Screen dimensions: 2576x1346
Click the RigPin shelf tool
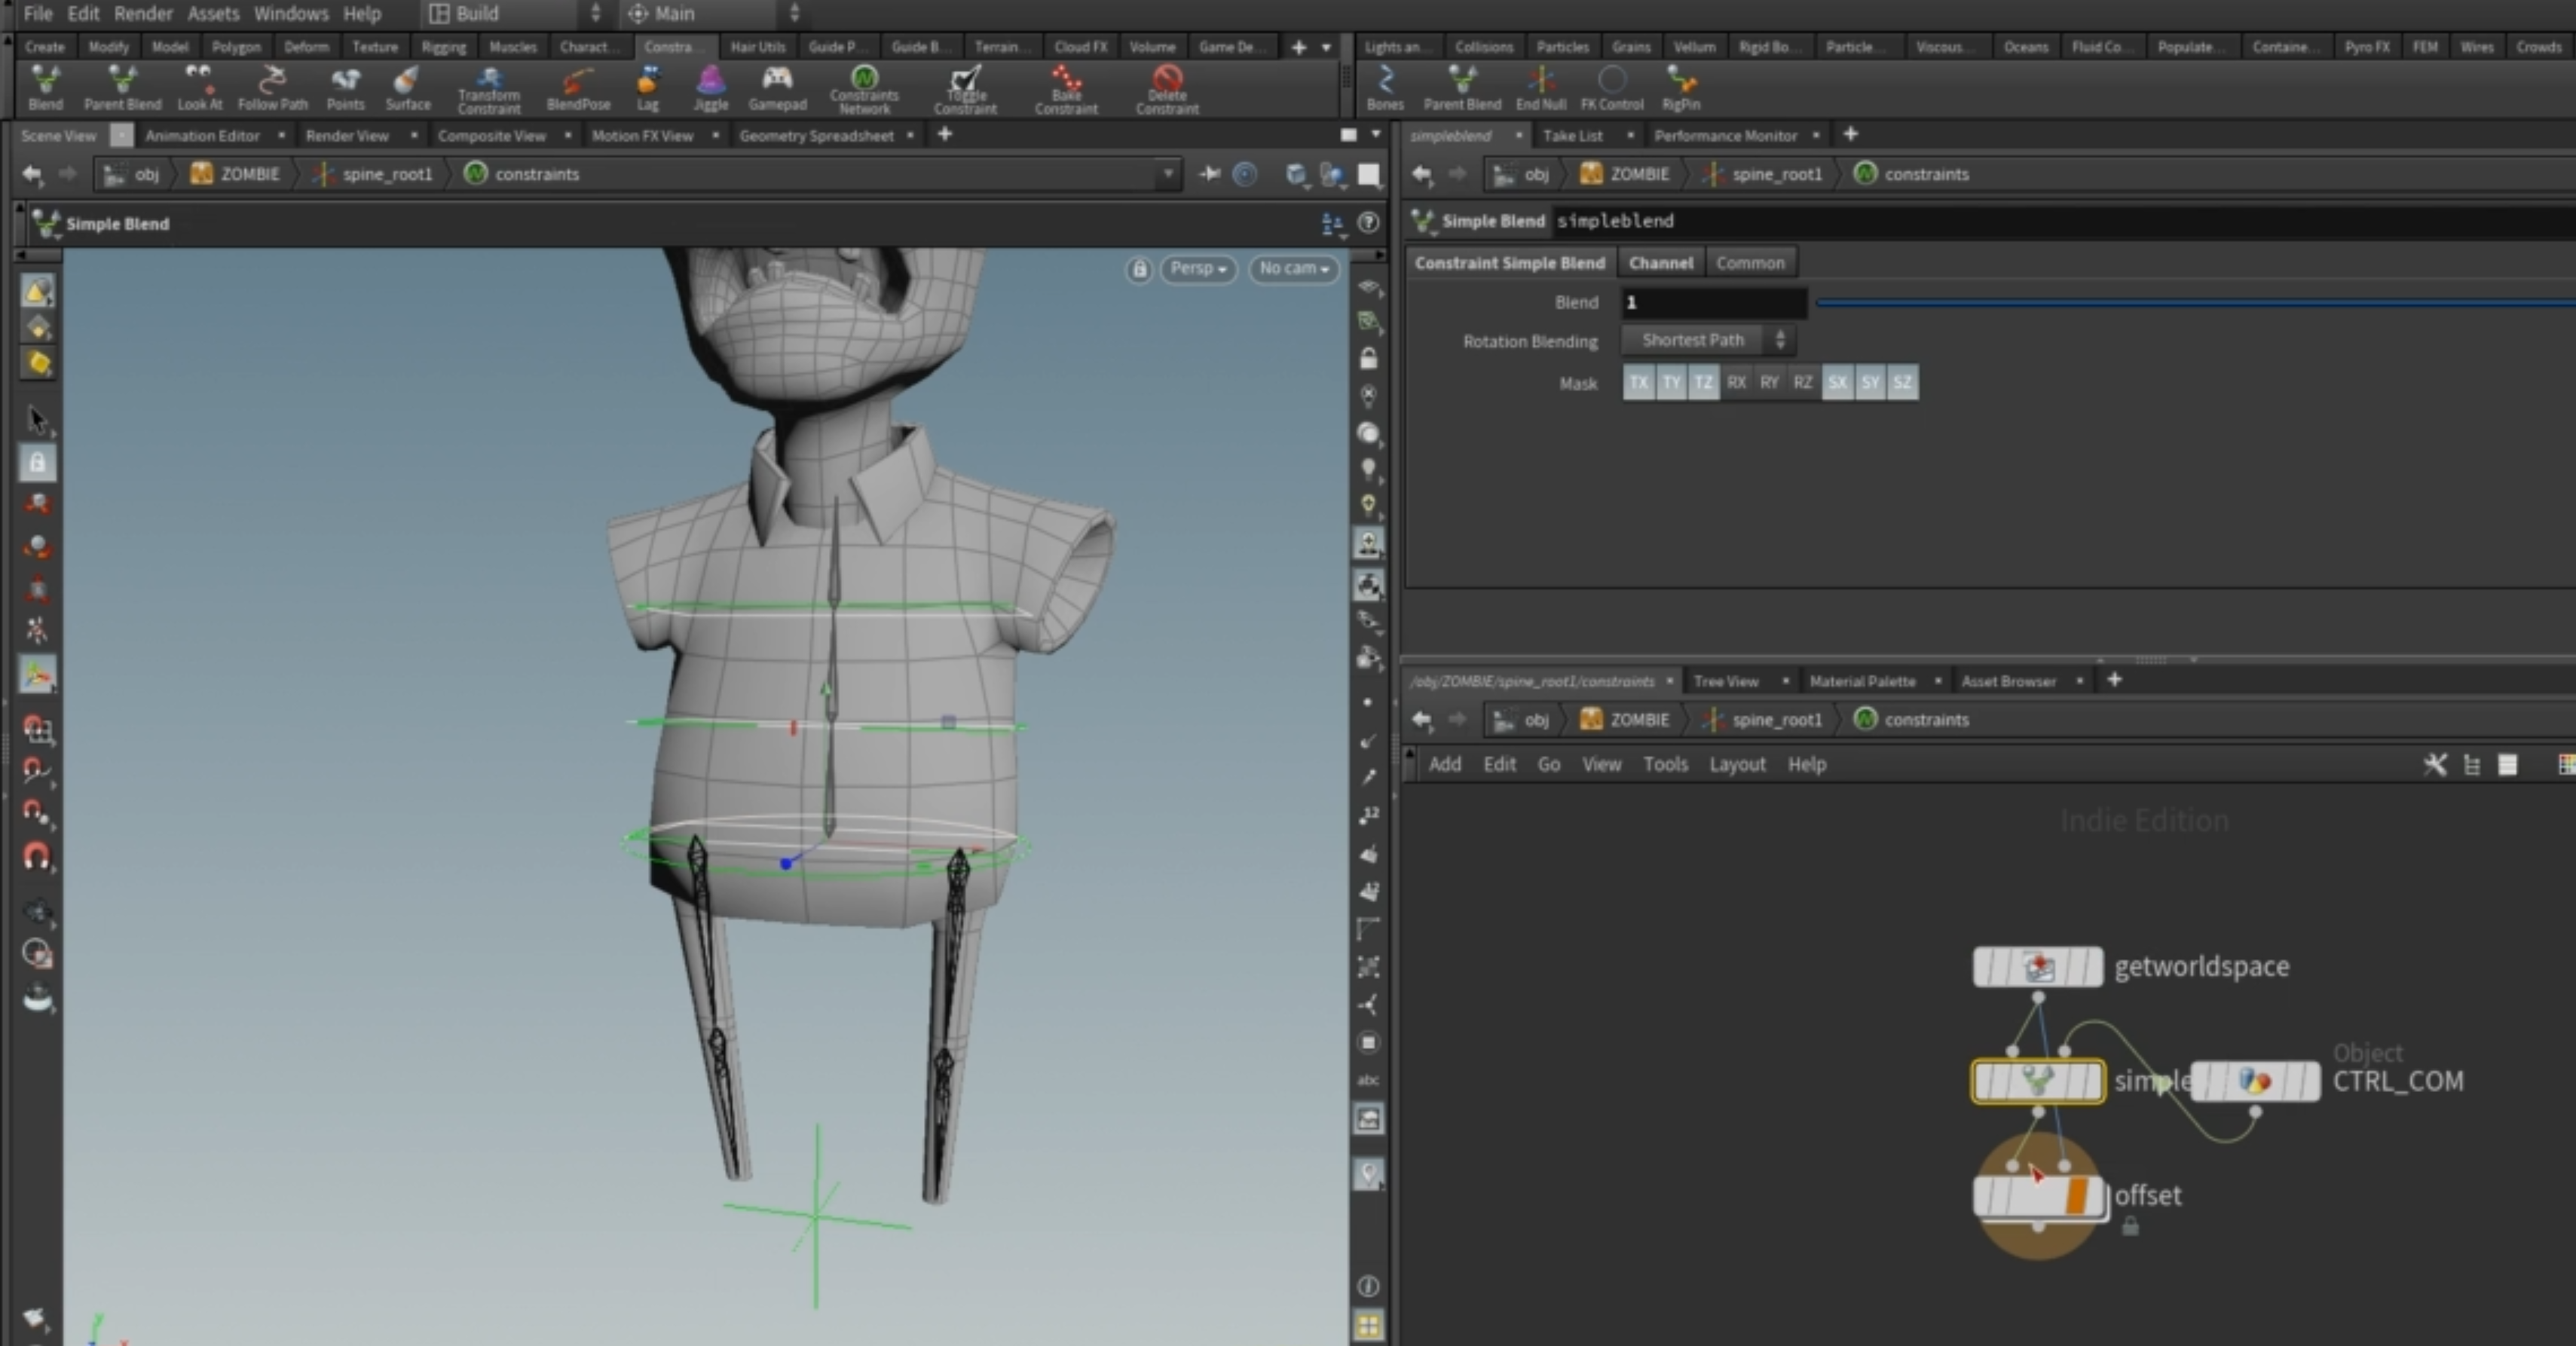(1680, 87)
